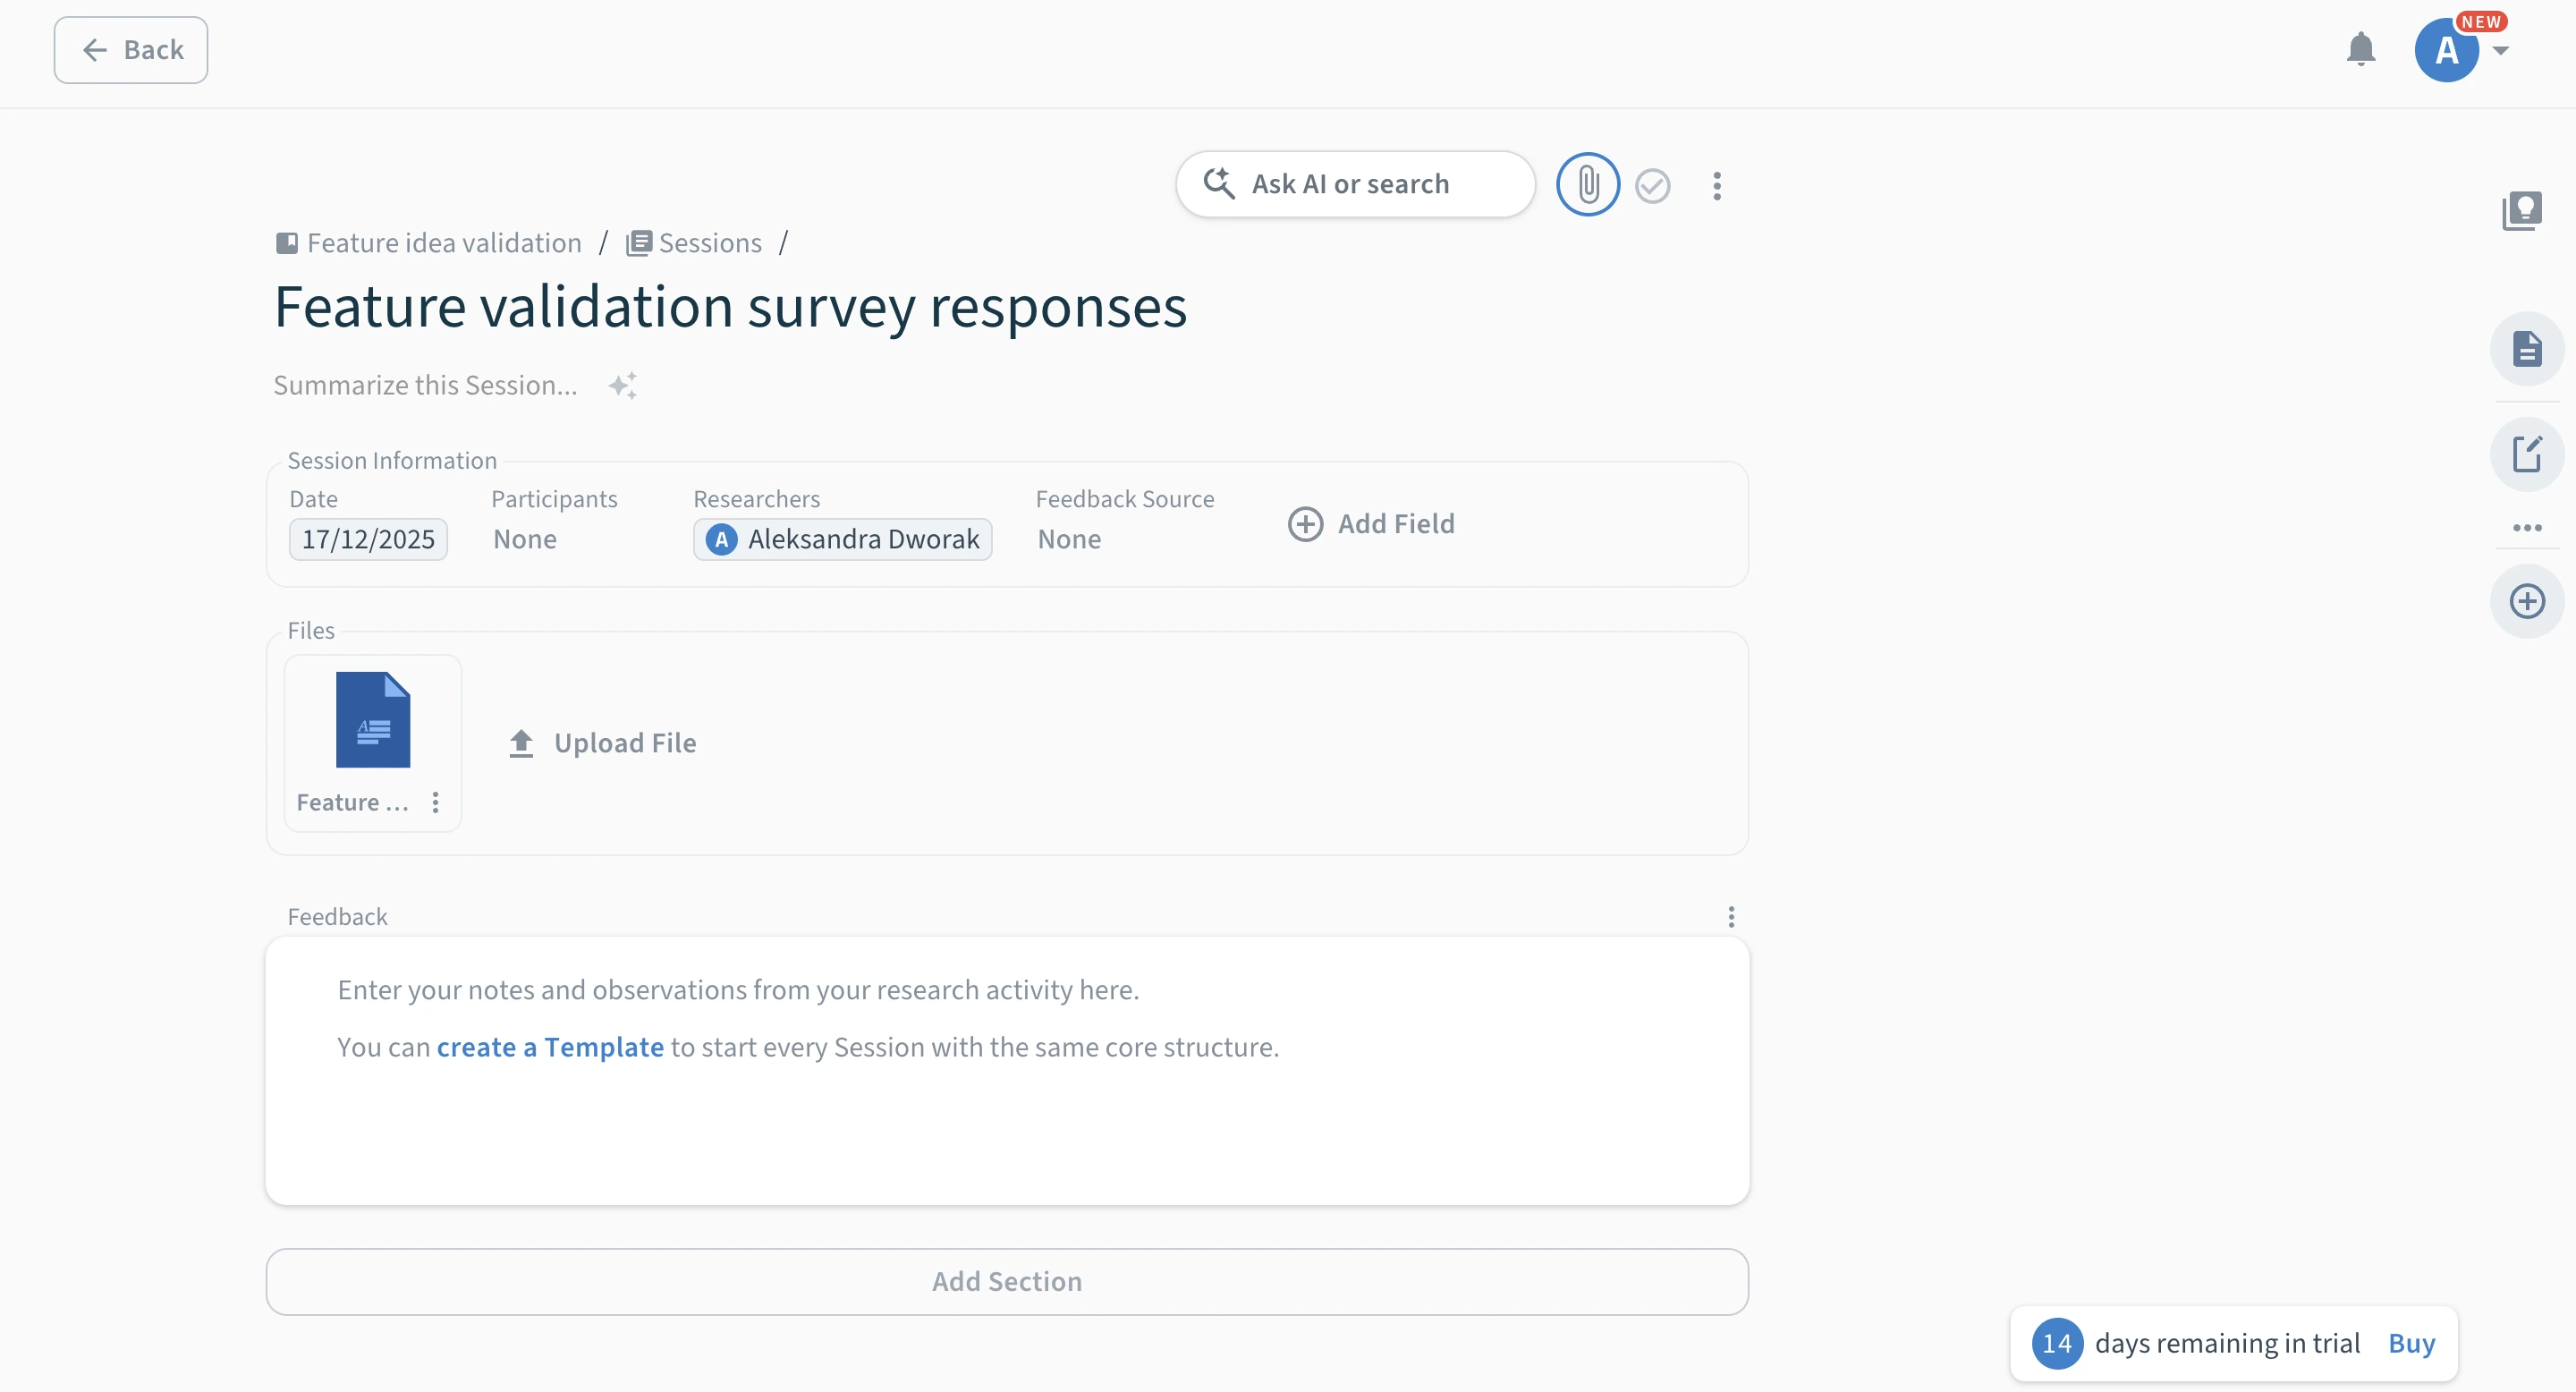
Task: Click the upload arrow icon next to Upload File
Action: [x=521, y=743]
